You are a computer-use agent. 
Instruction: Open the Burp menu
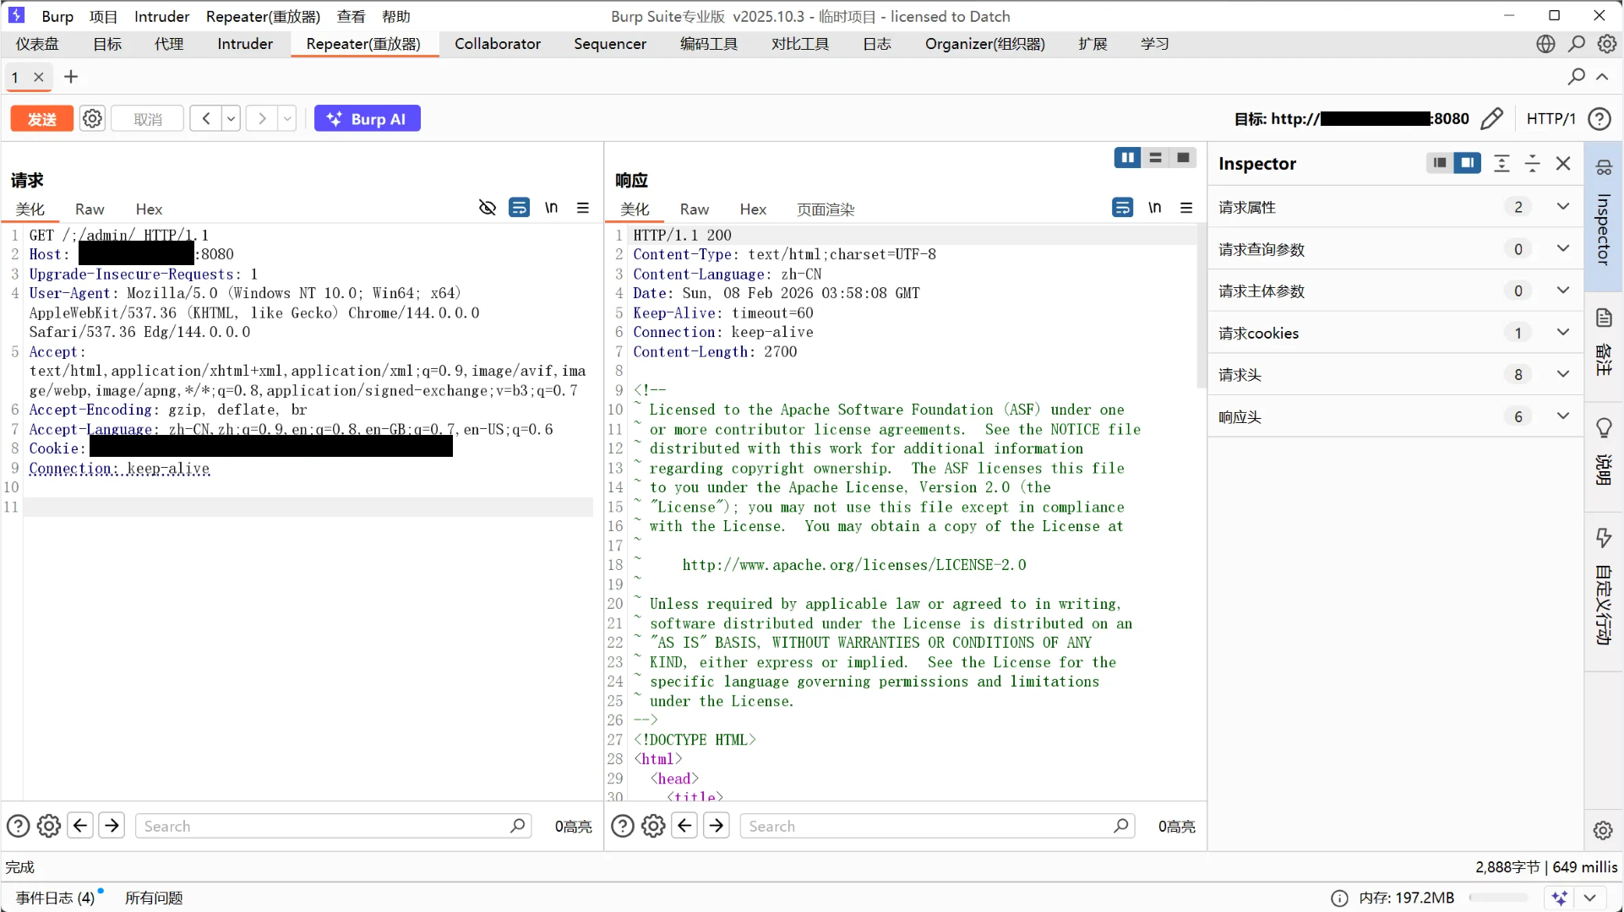[57, 16]
